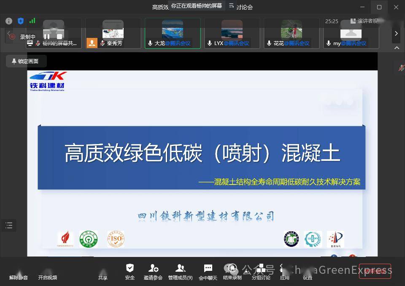Click the blue security shield icon

[x=21, y=21]
